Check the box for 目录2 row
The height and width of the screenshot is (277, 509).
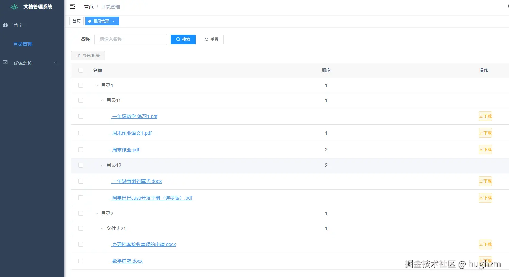point(81,213)
